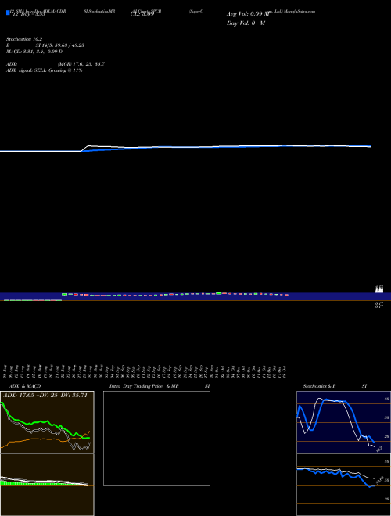The width and height of the screenshot is (391, 516).
Task: Click the 'SI 14/3: 39.63 / 48.23' reading
Action: pos(60,45)
